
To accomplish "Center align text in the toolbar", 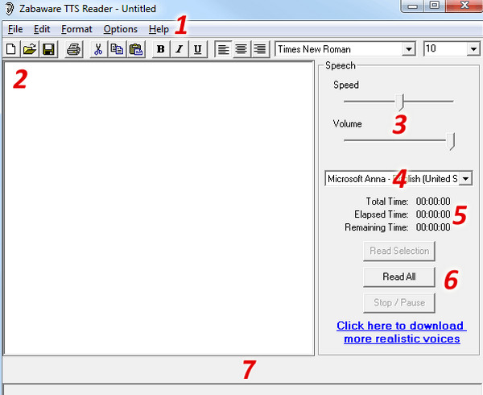I will pos(242,49).
